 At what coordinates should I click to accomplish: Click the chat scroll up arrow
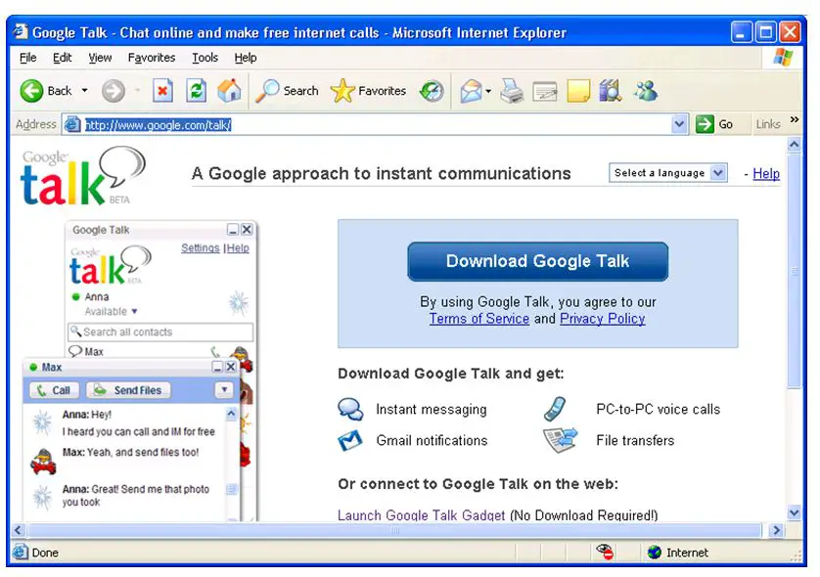pos(231,415)
